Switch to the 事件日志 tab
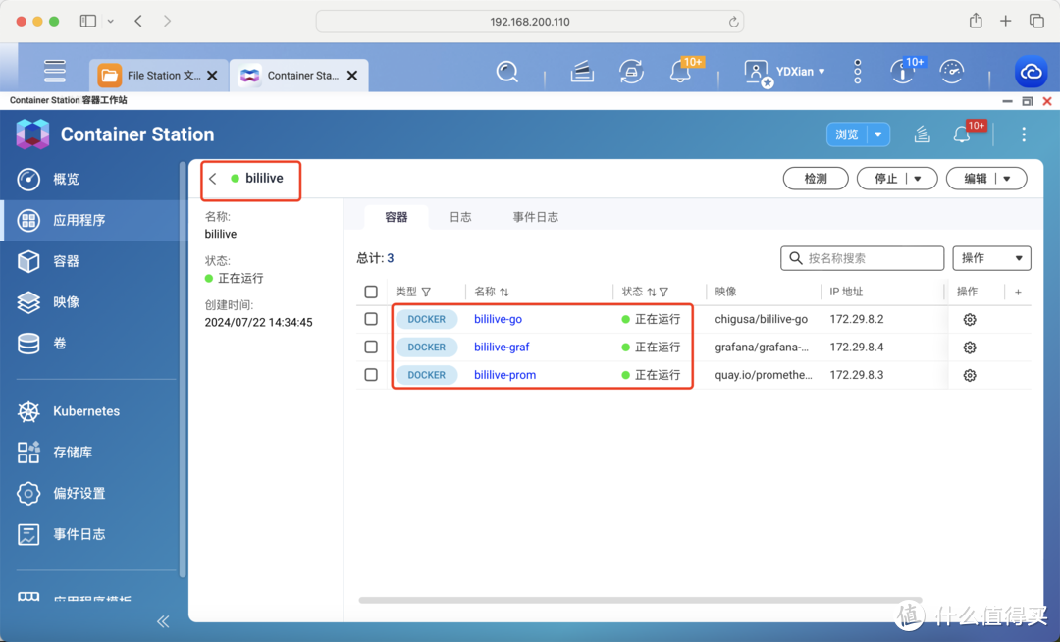The image size is (1060, 642). click(535, 217)
